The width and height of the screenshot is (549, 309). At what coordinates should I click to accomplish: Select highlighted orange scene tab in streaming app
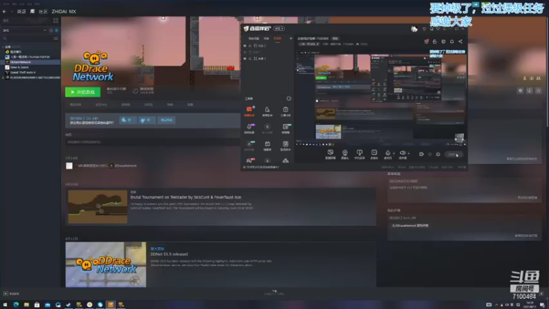coord(277,38)
